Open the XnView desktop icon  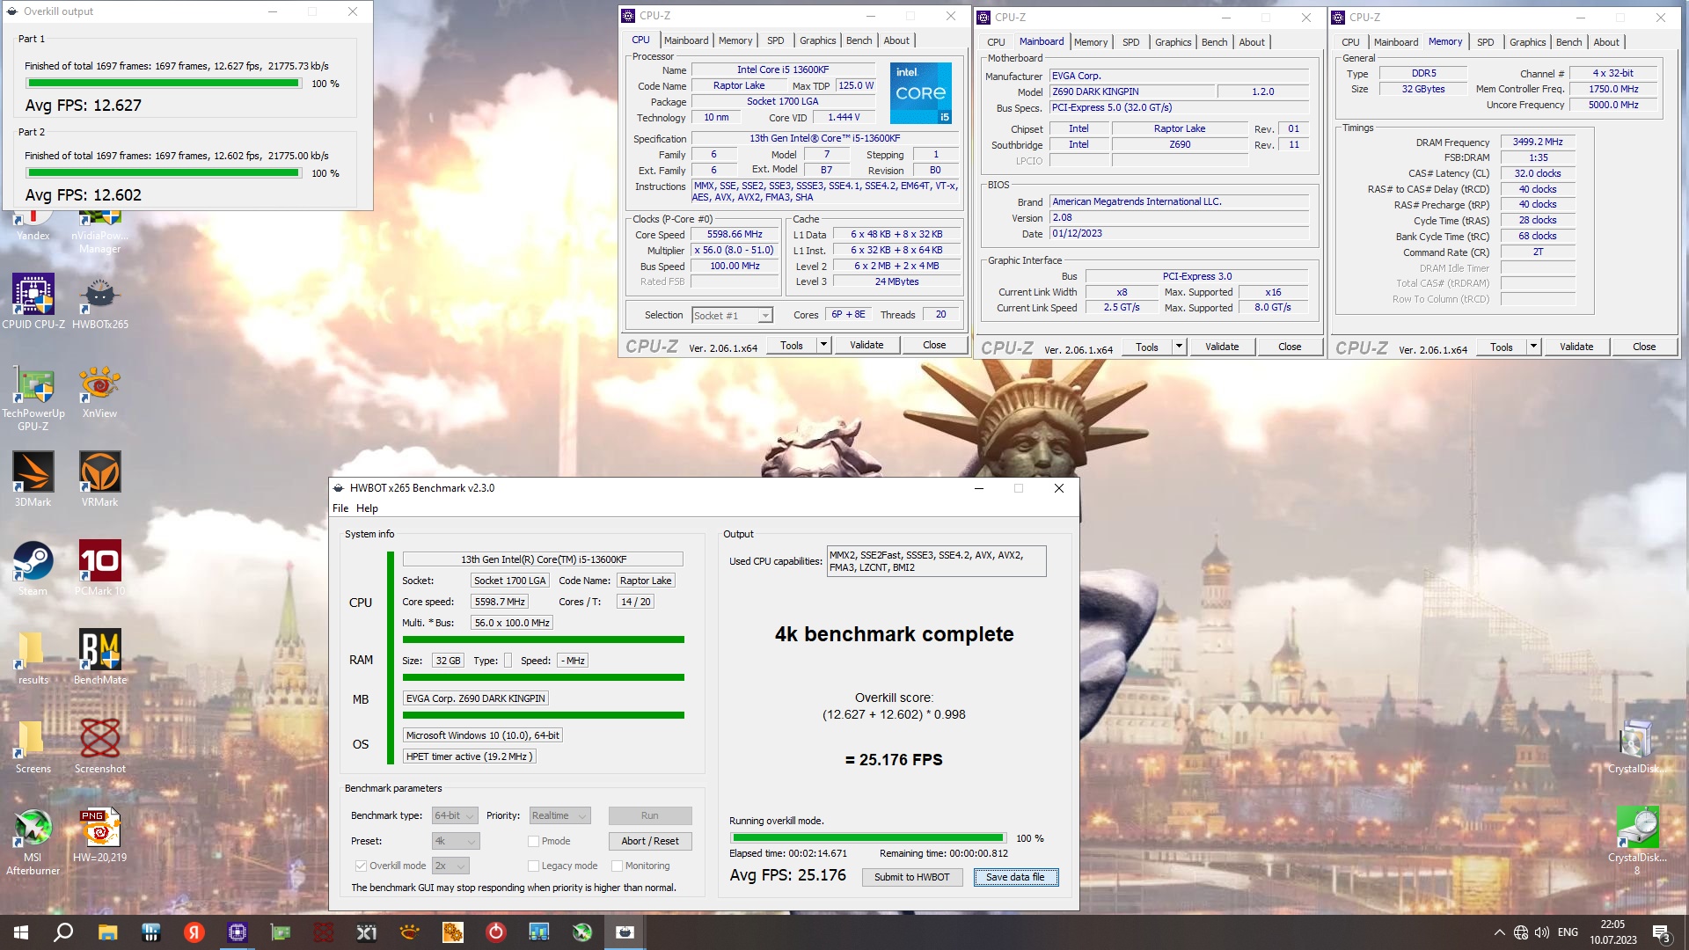tap(99, 391)
